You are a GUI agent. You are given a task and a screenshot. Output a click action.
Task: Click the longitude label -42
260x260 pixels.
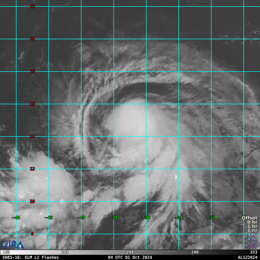[48, 217]
